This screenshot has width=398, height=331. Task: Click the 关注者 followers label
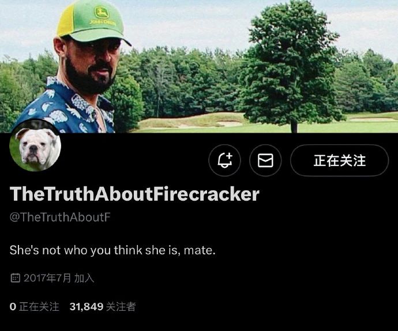point(121,307)
